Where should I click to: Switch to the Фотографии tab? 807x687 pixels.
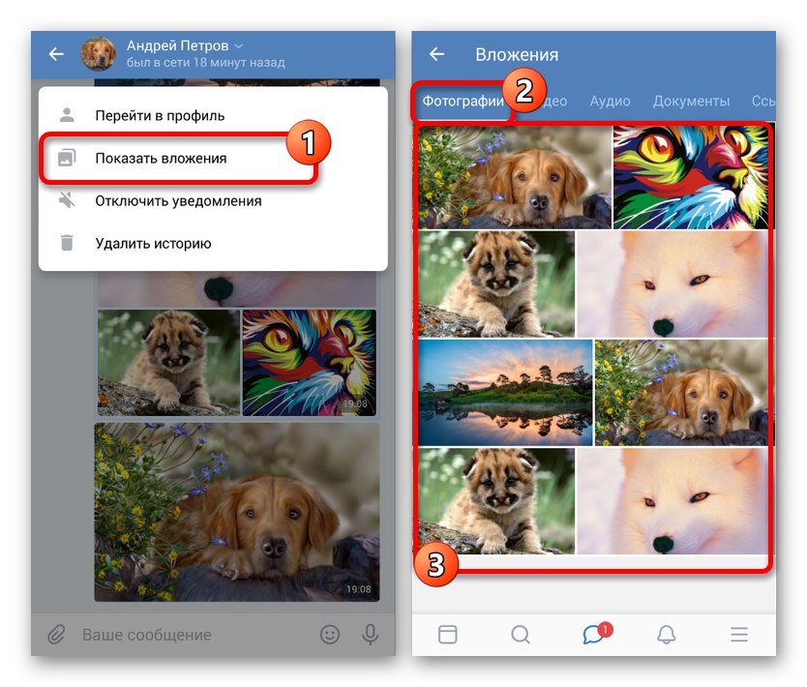[x=463, y=101]
